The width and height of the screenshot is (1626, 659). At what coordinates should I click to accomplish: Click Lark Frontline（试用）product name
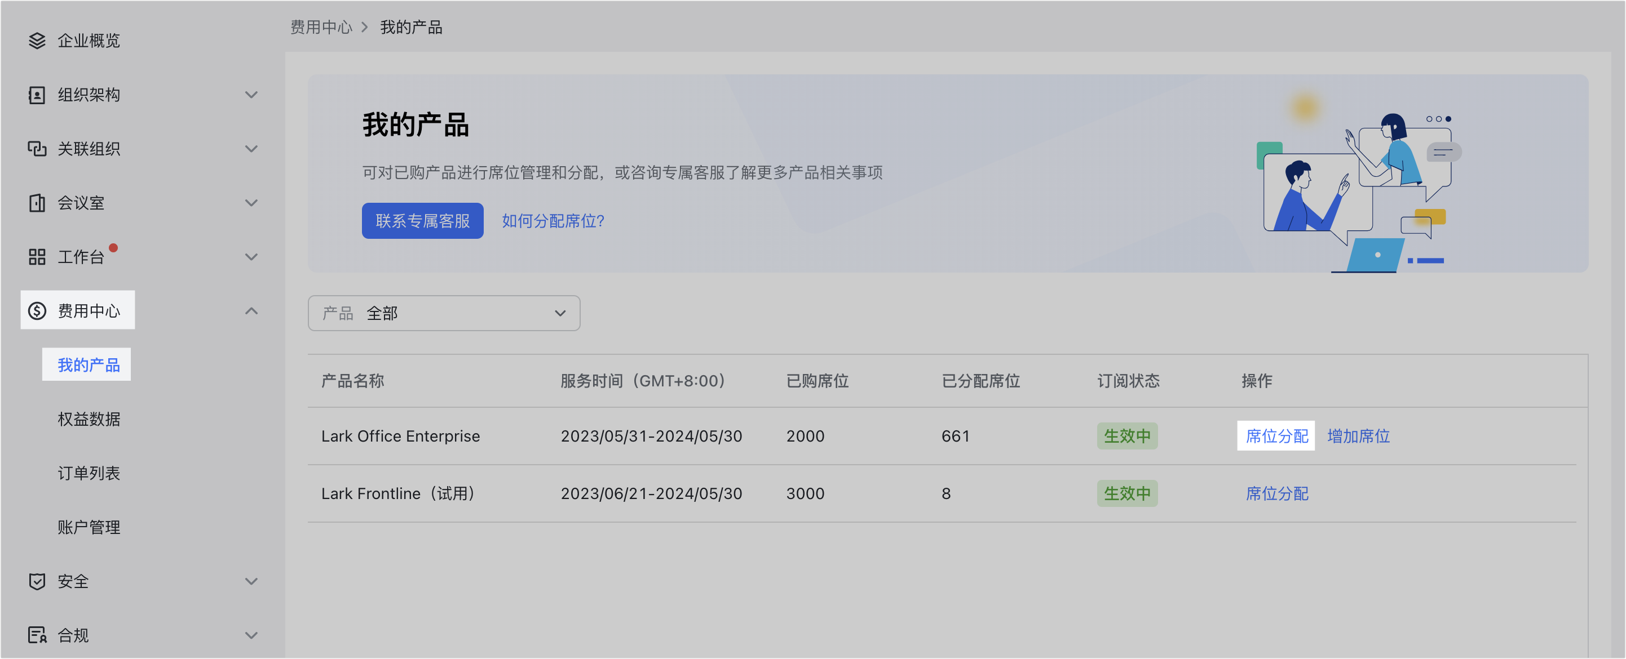point(398,493)
